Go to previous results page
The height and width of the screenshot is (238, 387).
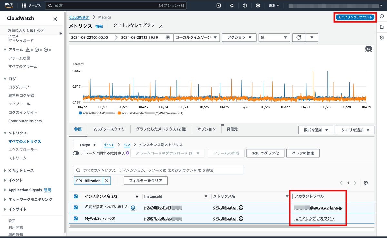coord(341,183)
